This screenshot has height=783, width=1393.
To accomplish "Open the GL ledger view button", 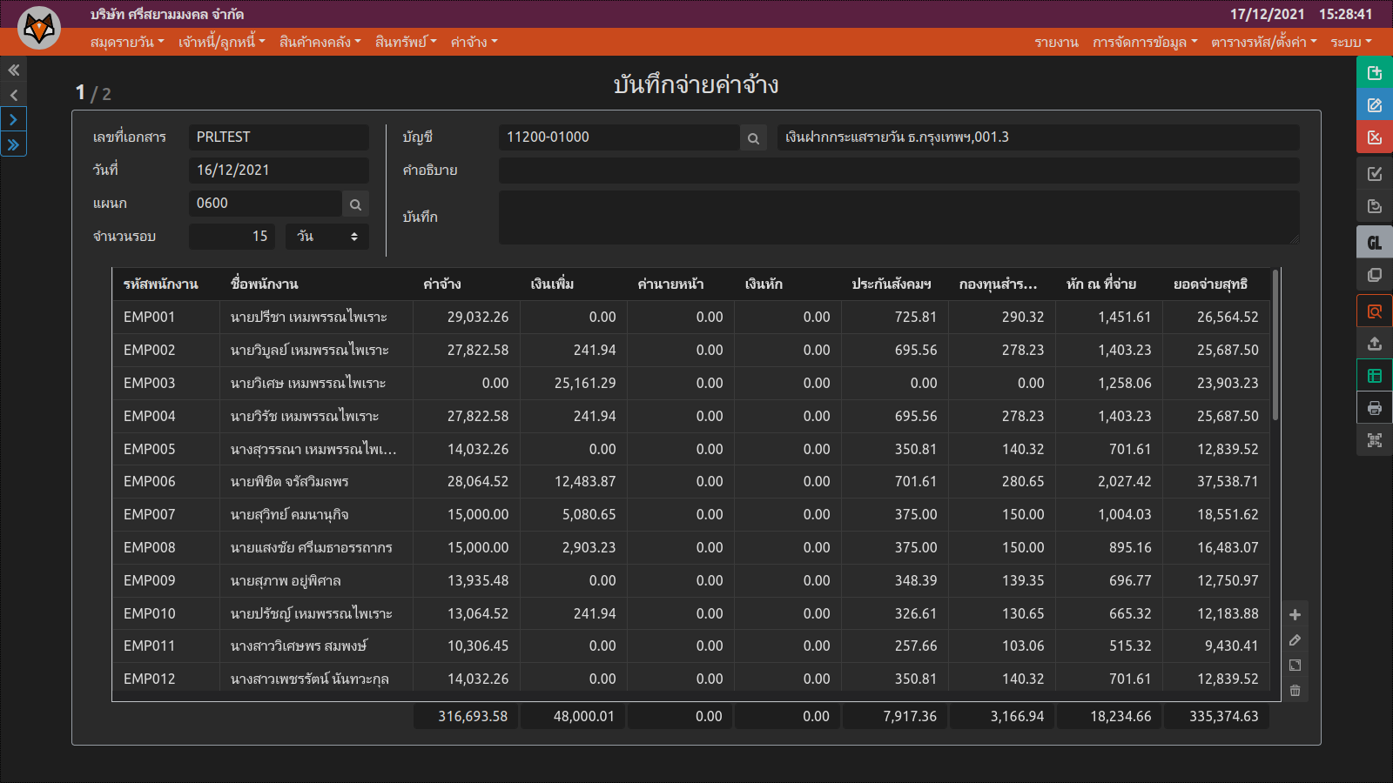I will click(1375, 243).
